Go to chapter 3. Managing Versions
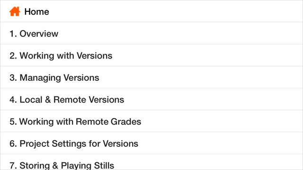This screenshot has height=170, width=303. coord(151,77)
